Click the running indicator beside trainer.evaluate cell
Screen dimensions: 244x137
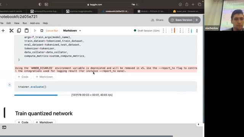(x=10, y=84)
